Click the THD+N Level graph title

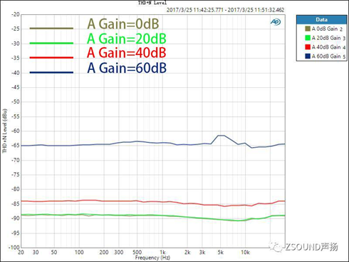coord(152,3)
